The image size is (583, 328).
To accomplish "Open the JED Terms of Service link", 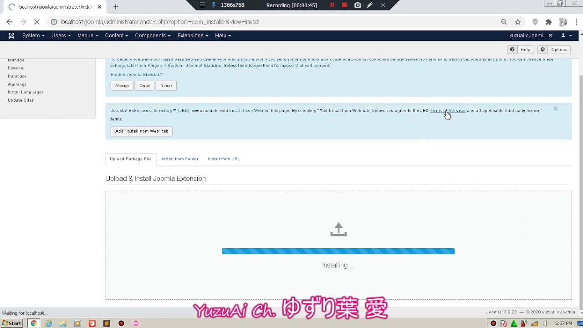I will click(x=447, y=111).
